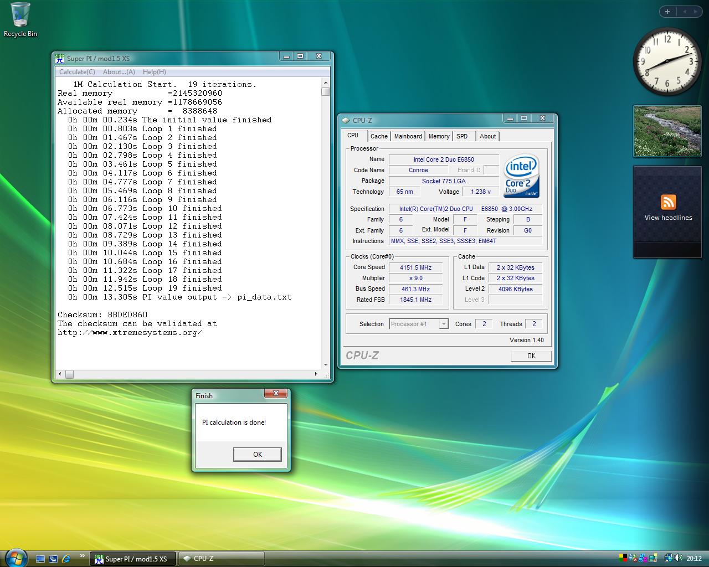The image size is (709, 567).
Task: Click Super PI vertical scrollbar up arrow
Action: [326, 83]
